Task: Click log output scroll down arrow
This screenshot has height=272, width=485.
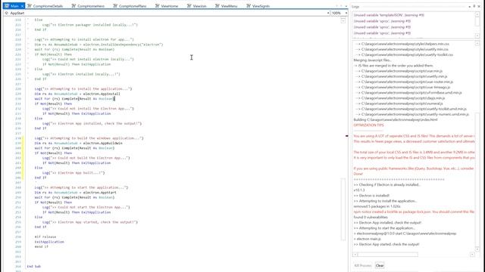Action: tap(477, 249)
